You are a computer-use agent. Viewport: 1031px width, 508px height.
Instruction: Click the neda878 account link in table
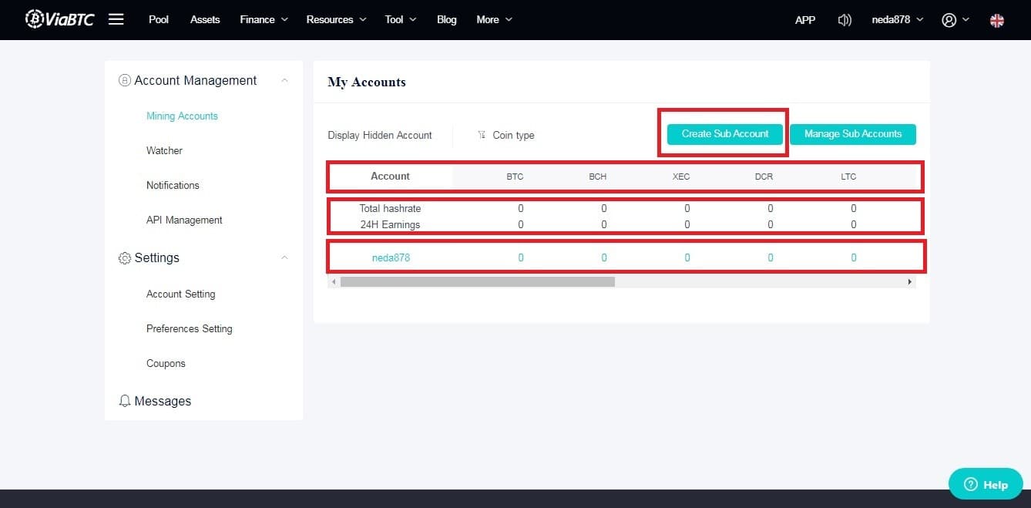tap(391, 257)
